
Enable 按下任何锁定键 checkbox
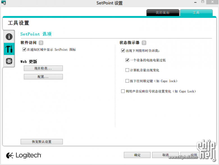tap(127, 81)
